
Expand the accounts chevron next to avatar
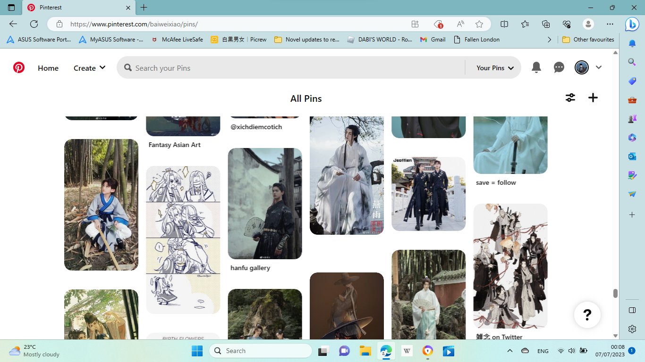(599, 68)
